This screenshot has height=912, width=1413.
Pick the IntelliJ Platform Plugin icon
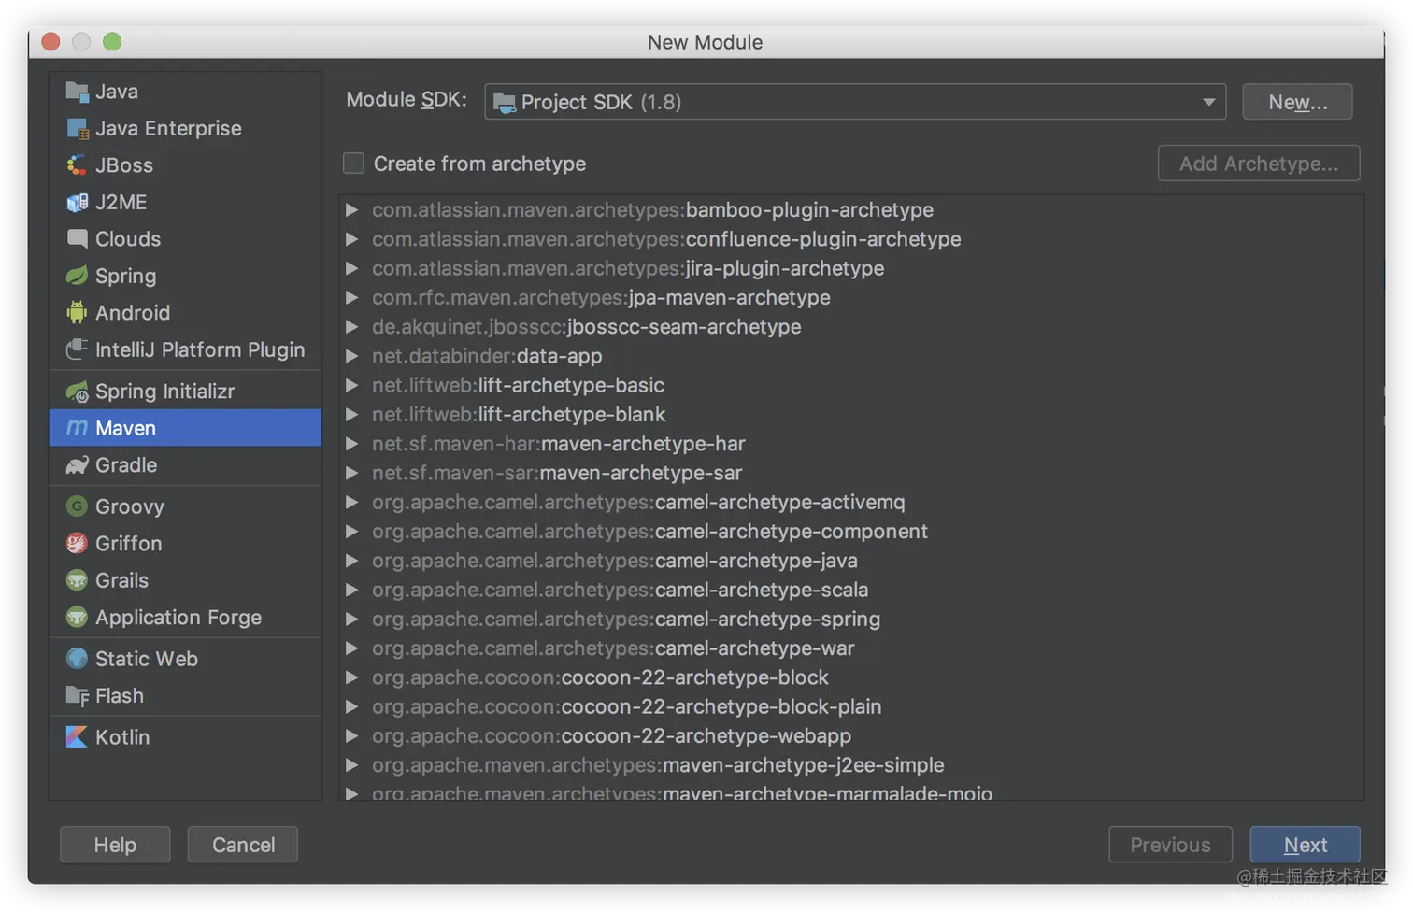point(77,349)
